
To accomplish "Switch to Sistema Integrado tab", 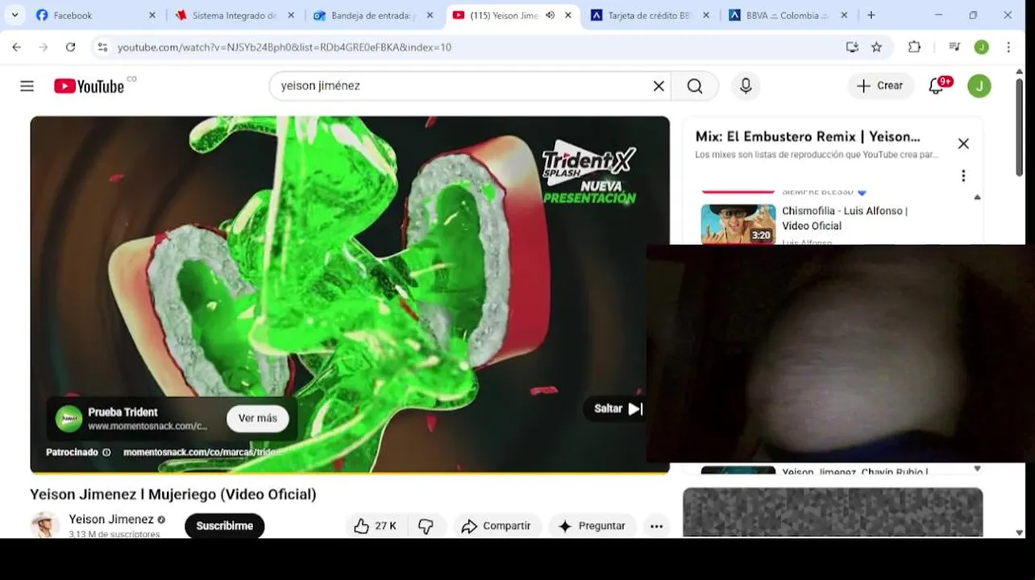I will 234,15.
